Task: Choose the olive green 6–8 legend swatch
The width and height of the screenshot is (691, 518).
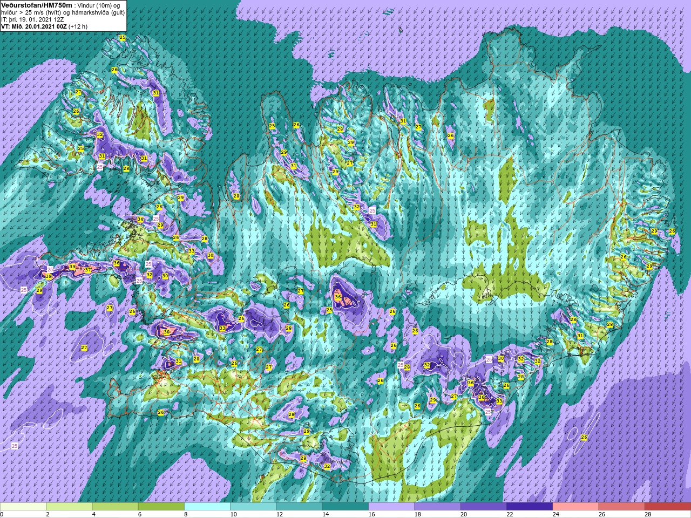Action: click(x=161, y=507)
